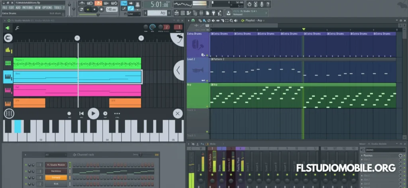Open the mixer sliders icon in FL Studio Mobile
Image resolution: width=408 pixels, height=188 pixels.
click(x=9, y=113)
